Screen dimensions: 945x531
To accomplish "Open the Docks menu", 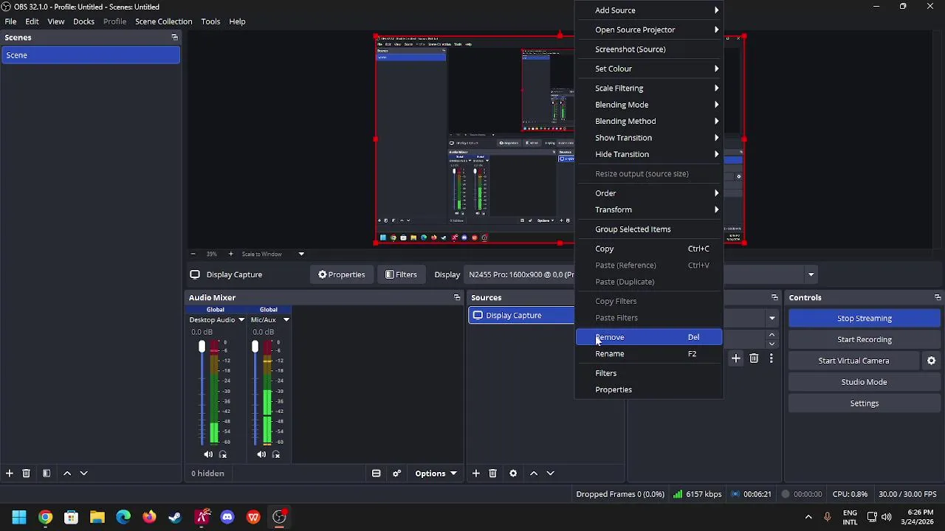I will [x=83, y=21].
